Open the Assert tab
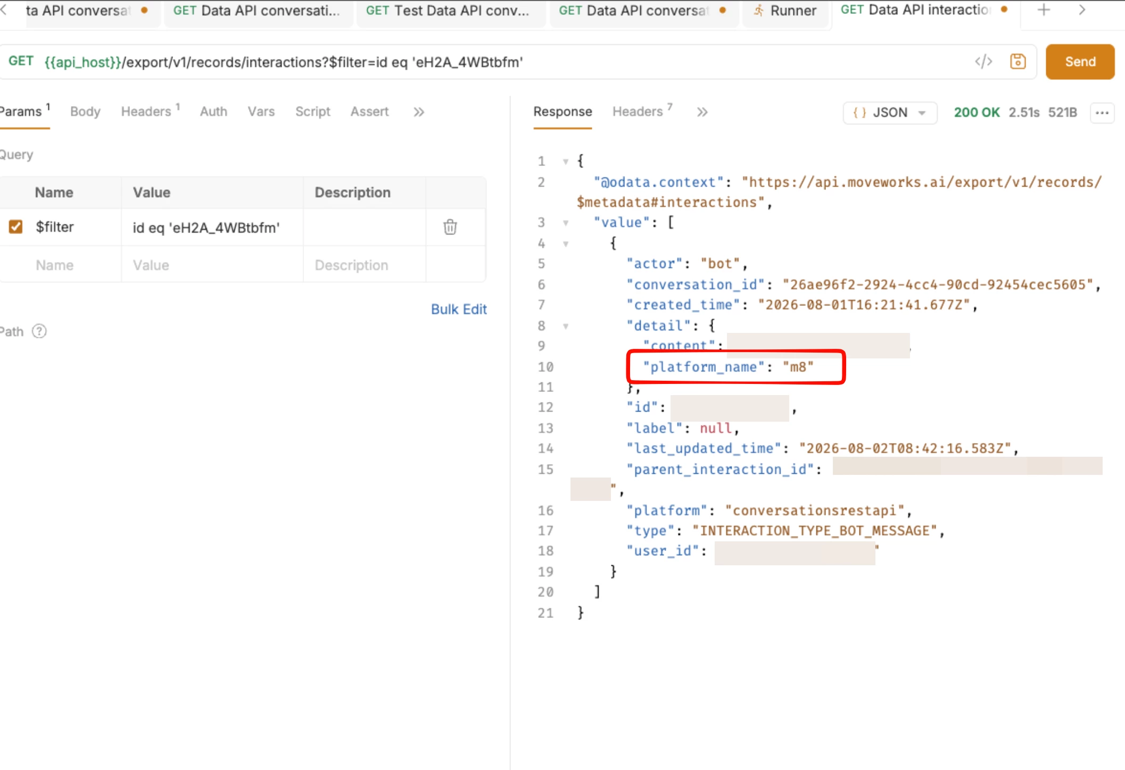Screen dimensions: 1125x770 tap(369, 112)
